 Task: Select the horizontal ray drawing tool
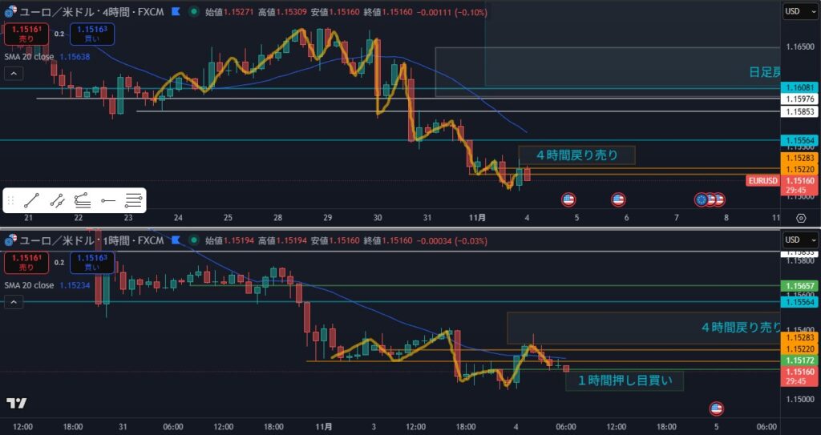[x=107, y=200]
